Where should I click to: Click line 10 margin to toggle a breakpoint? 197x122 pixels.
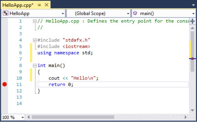point(5,78)
